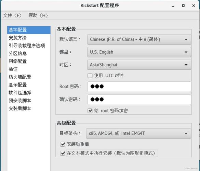Open the 帮助(H) menu
This screenshot has height=171, width=200.
pos(38,15)
